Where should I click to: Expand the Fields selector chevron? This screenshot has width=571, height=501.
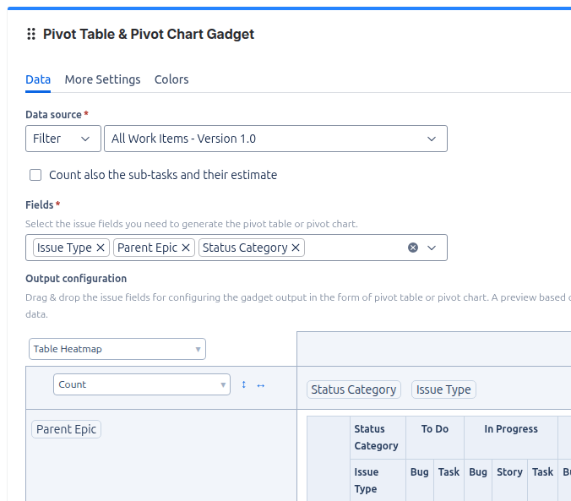click(432, 248)
